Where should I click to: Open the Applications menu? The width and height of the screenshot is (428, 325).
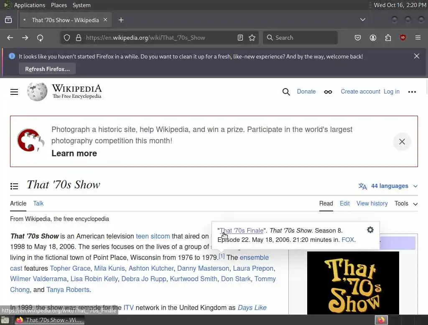[30, 5]
